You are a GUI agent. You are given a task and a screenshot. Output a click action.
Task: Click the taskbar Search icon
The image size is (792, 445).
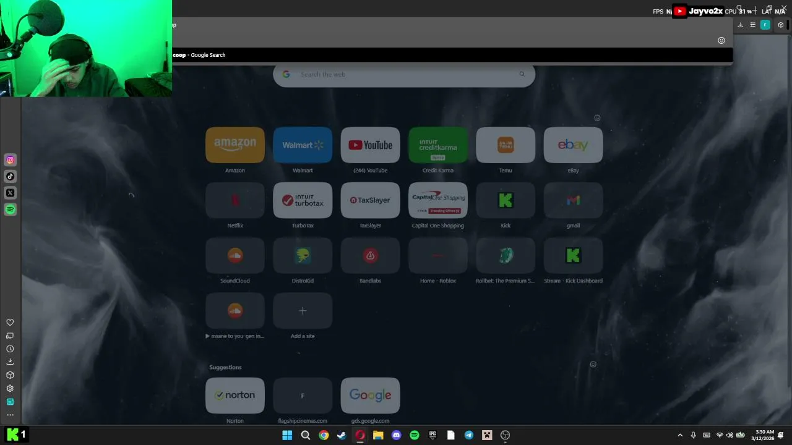(306, 435)
